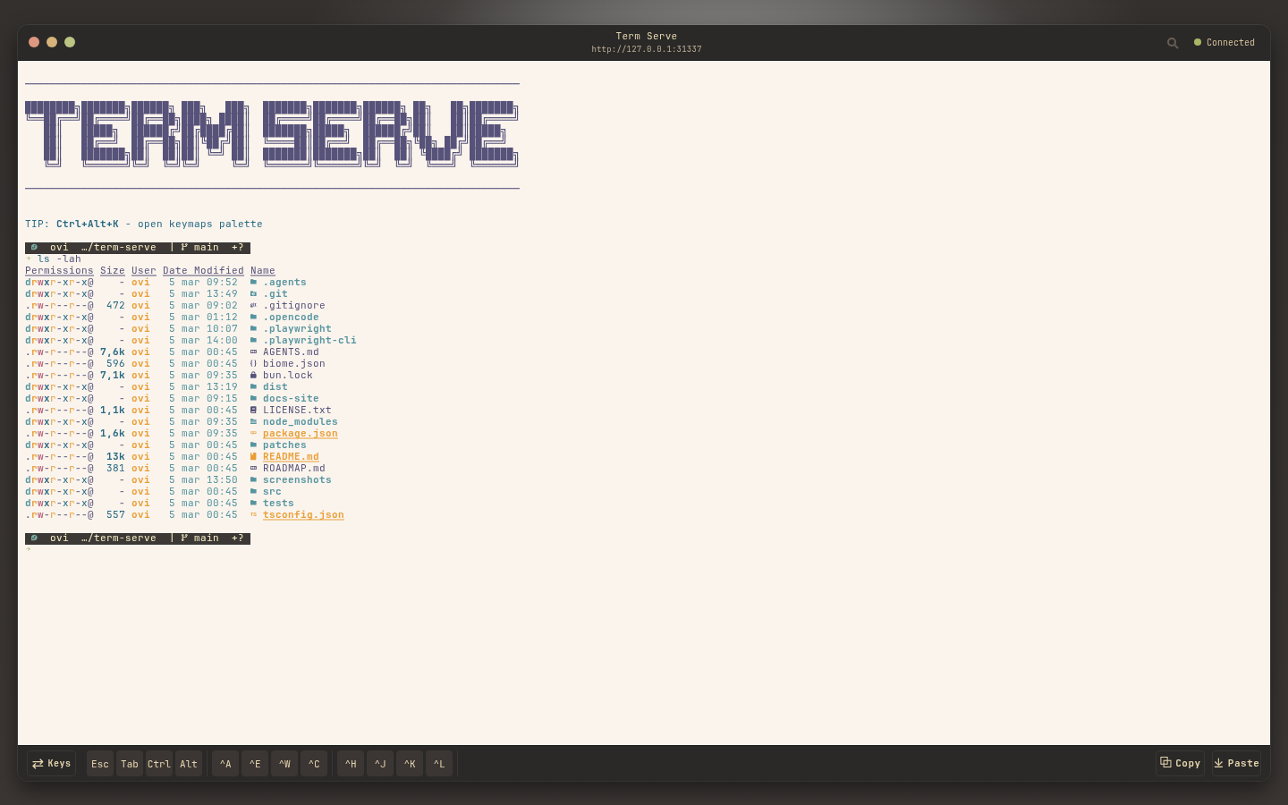
Task: Click the folder icon next to node_modules
Action: [254, 421]
